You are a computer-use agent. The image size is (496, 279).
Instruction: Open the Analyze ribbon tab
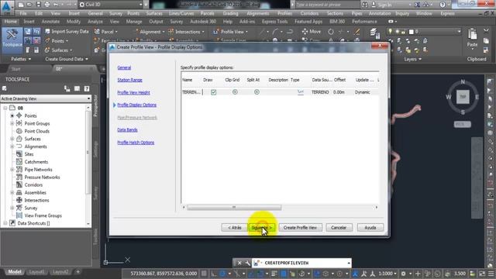tap(95, 22)
